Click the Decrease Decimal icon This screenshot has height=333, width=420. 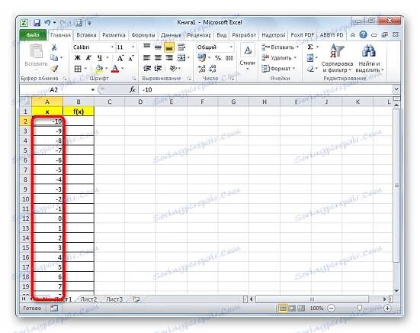(x=213, y=69)
